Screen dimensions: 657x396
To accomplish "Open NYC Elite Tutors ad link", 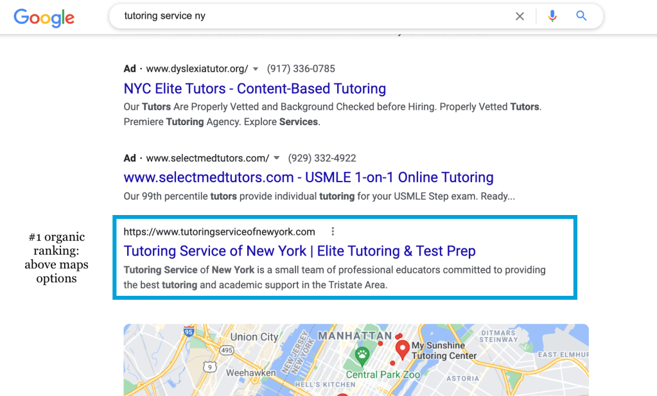I will coord(254,89).
